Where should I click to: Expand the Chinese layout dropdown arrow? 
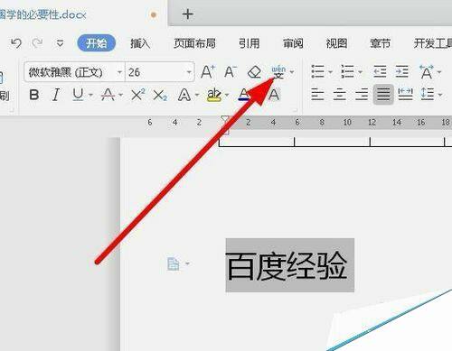(439, 72)
